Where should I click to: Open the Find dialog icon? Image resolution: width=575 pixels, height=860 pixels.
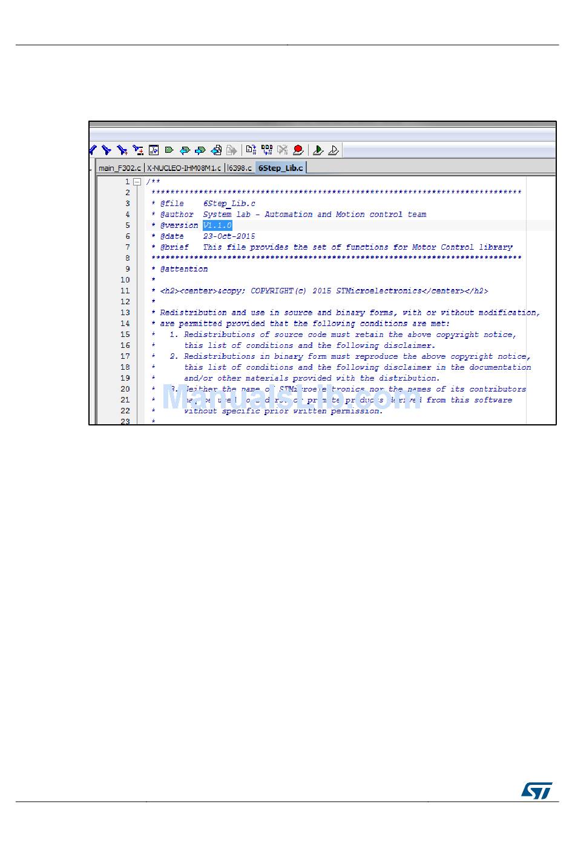(x=122, y=150)
